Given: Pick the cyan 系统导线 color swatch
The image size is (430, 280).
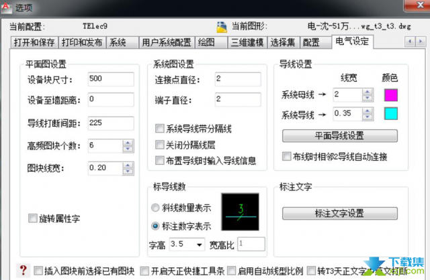Looking at the screenshot, I should pos(391,114).
